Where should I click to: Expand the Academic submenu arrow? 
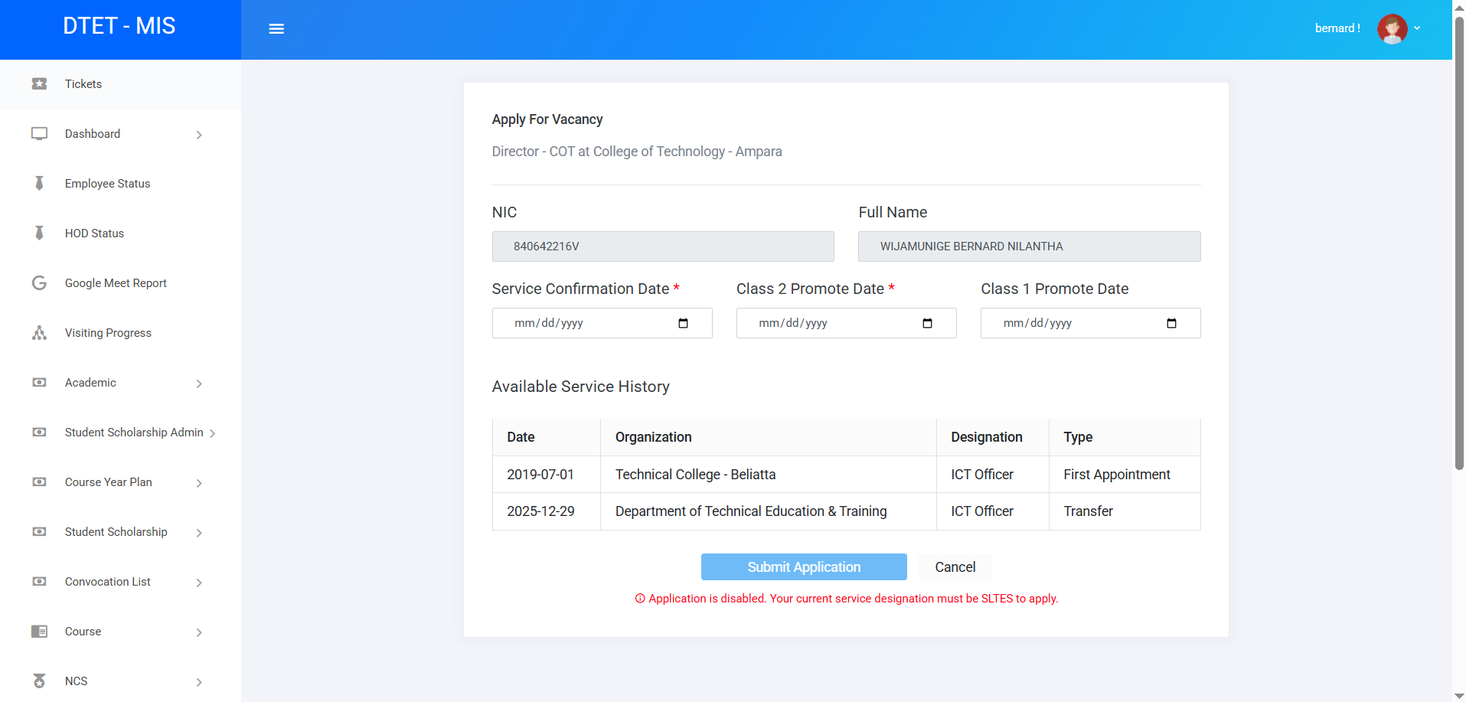[x=199, y=384]
